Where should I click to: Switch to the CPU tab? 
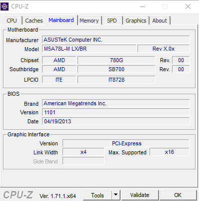point(11,21)
